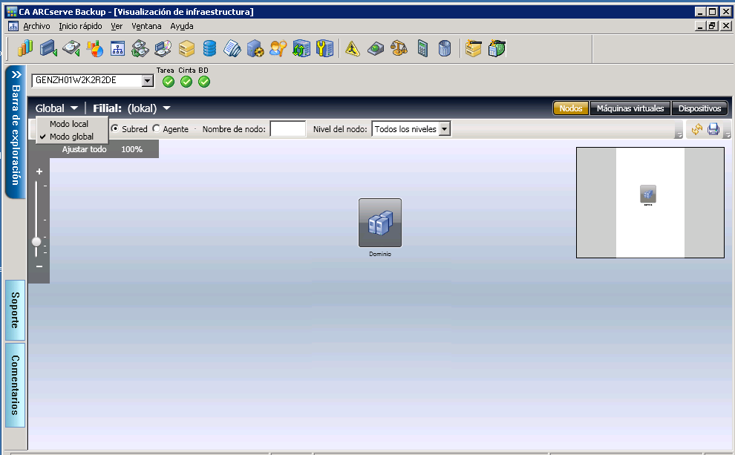The height and width of the screenshot is (455, 735).
Task: Click the server with gear admin icon
Action: tap(255, 48)
